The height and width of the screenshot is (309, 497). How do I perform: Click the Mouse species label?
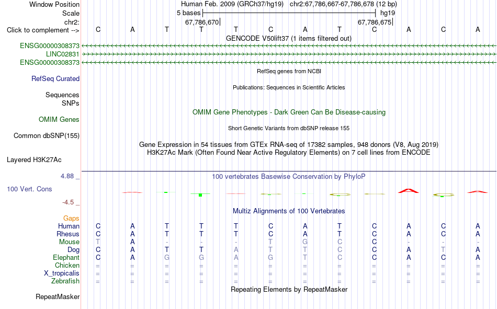[69, 242]
